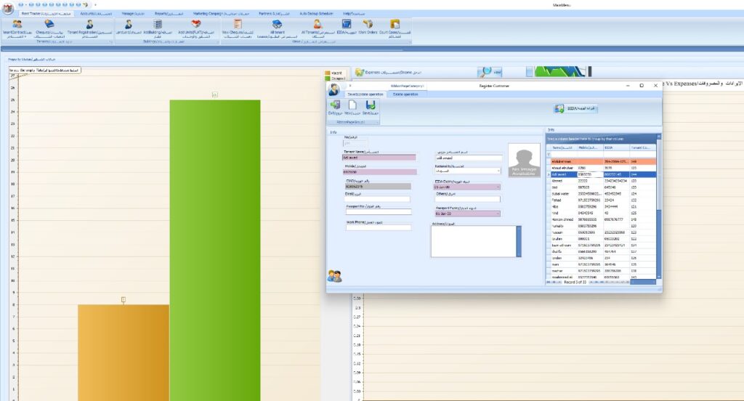This screenshot has height=401, width=744.
Task: Click the main application orb button
Action: click(x=8, y=8)
